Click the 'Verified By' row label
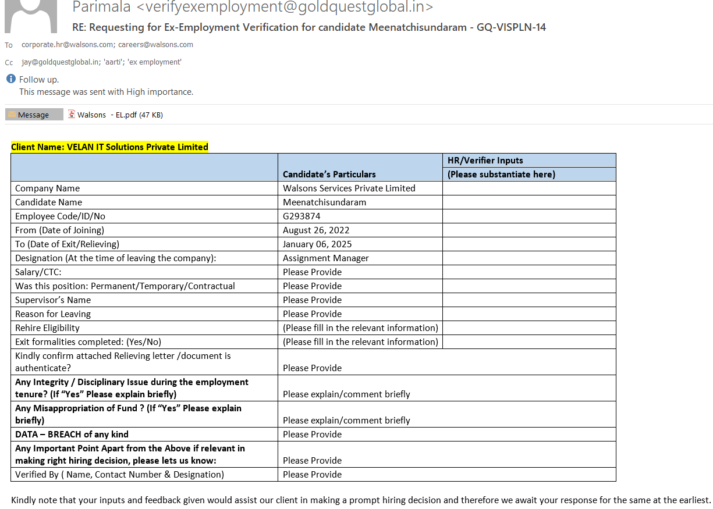 [119, 474]
